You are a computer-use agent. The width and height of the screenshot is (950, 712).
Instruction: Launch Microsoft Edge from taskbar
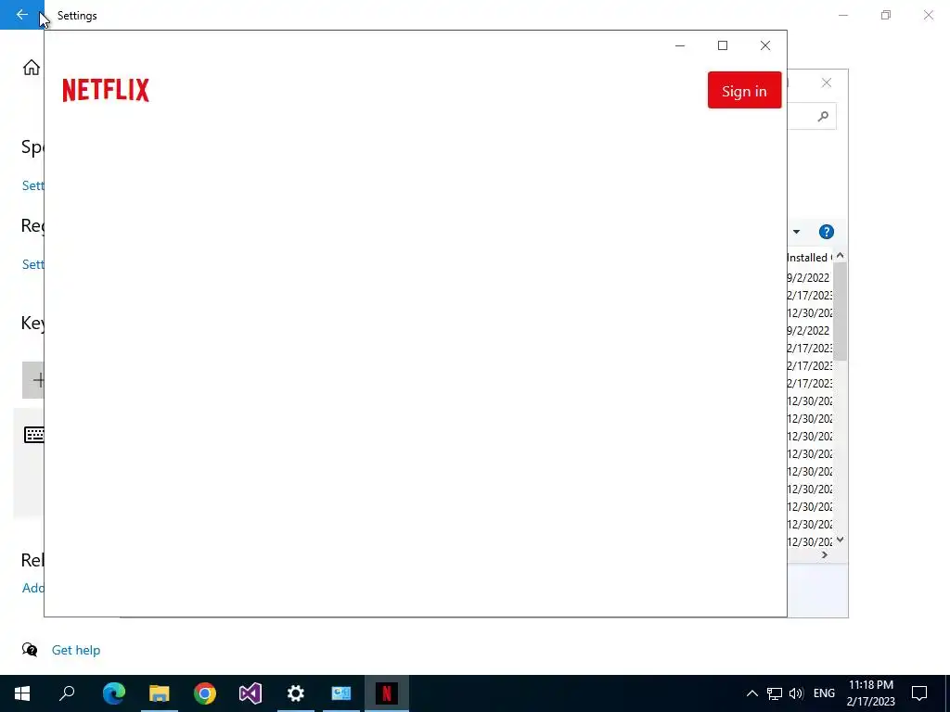tap(114, 693)
